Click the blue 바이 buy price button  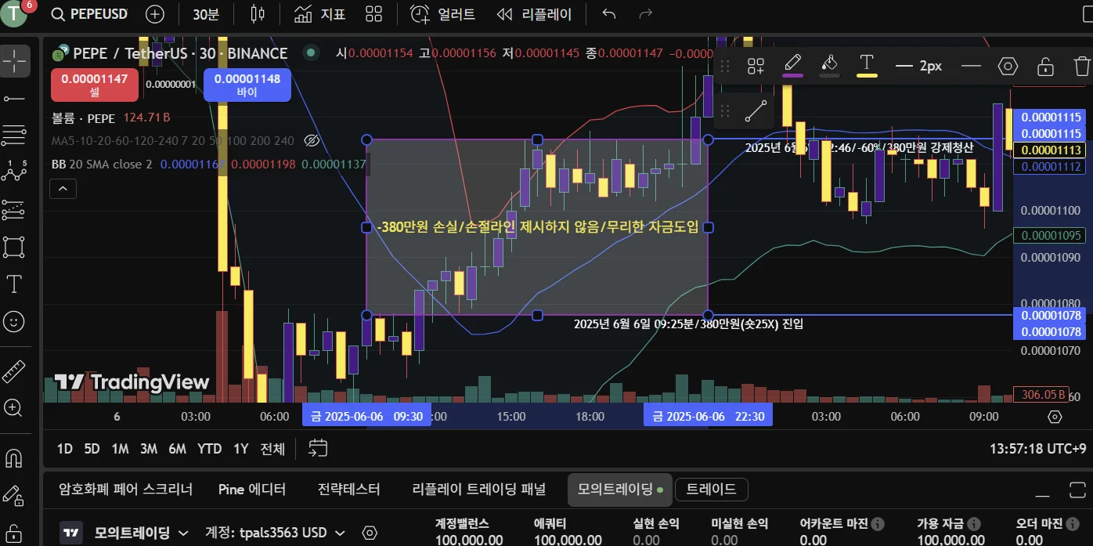pos(247,85)
